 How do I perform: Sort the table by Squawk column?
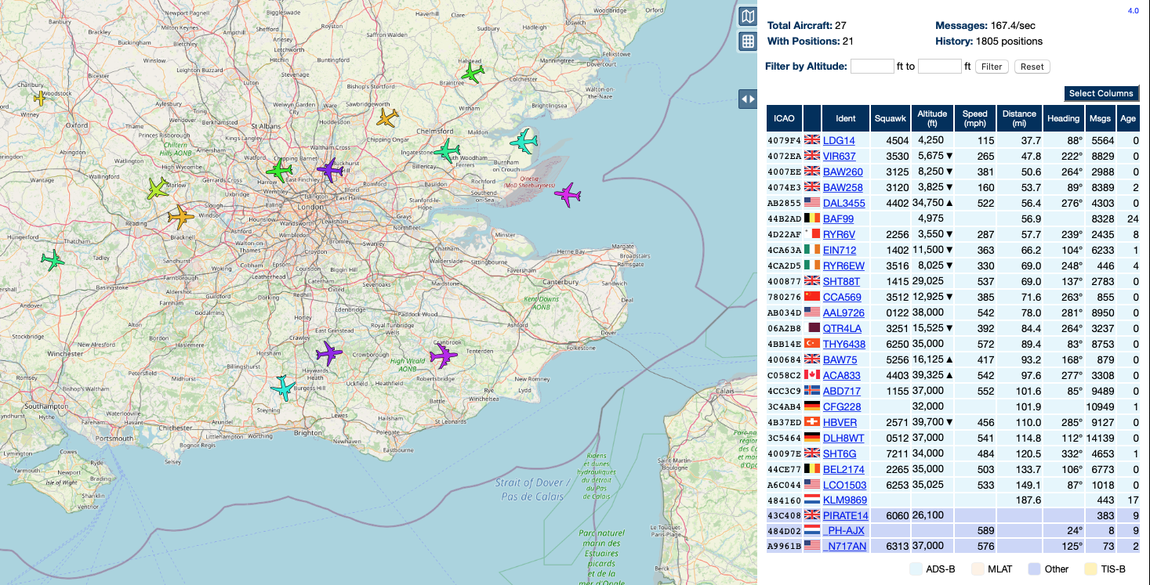(x=891, y=118)
